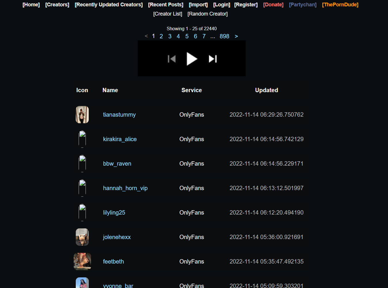Click the Login link
Screen dimensions: 388x288
coord(222,5)
